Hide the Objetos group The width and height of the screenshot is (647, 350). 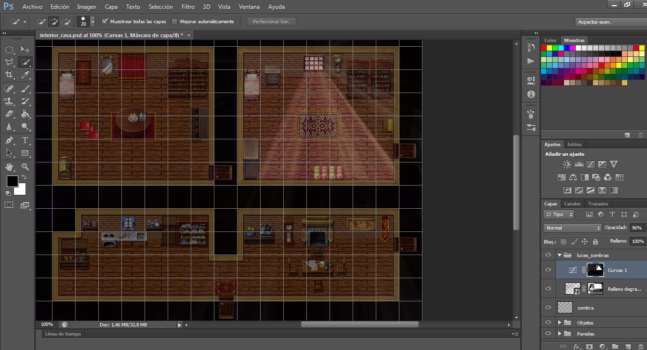548,323
